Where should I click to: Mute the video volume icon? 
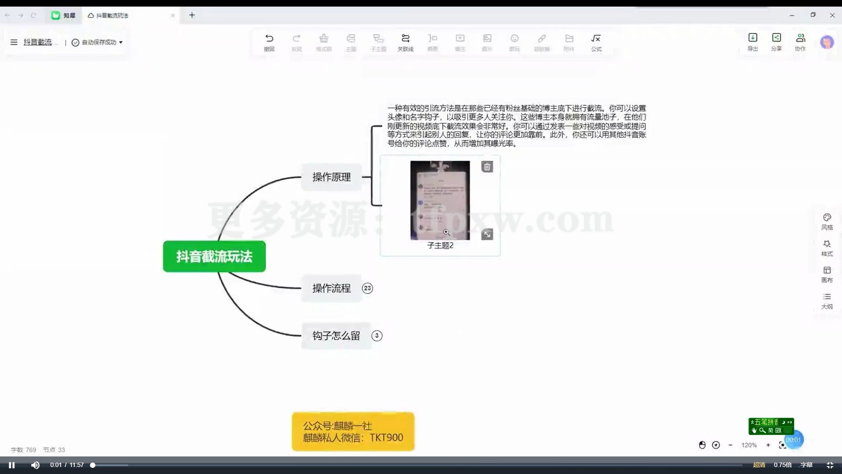click(x=35, y=465)
